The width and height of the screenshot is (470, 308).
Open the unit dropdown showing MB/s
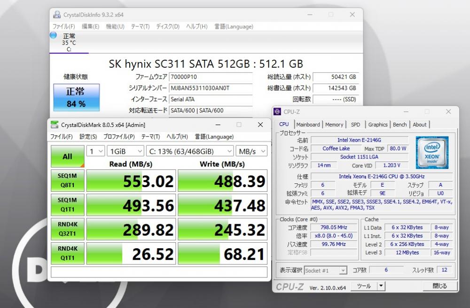[251, 151]
